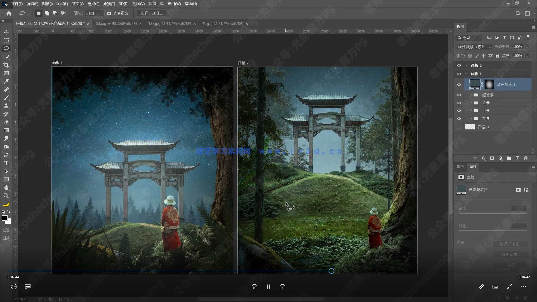Select the Horizontal Type tool
The image size is (537, 302).
pyautogui.click(x=6, y=163)
